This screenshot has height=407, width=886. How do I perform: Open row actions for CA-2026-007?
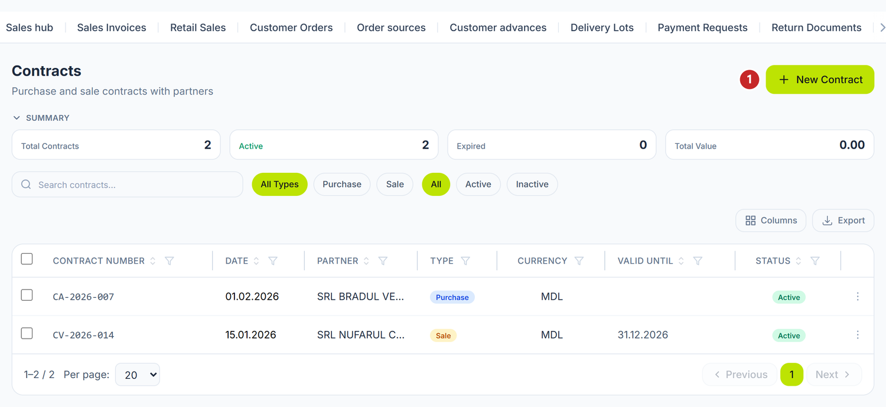(x=858, y=297)
